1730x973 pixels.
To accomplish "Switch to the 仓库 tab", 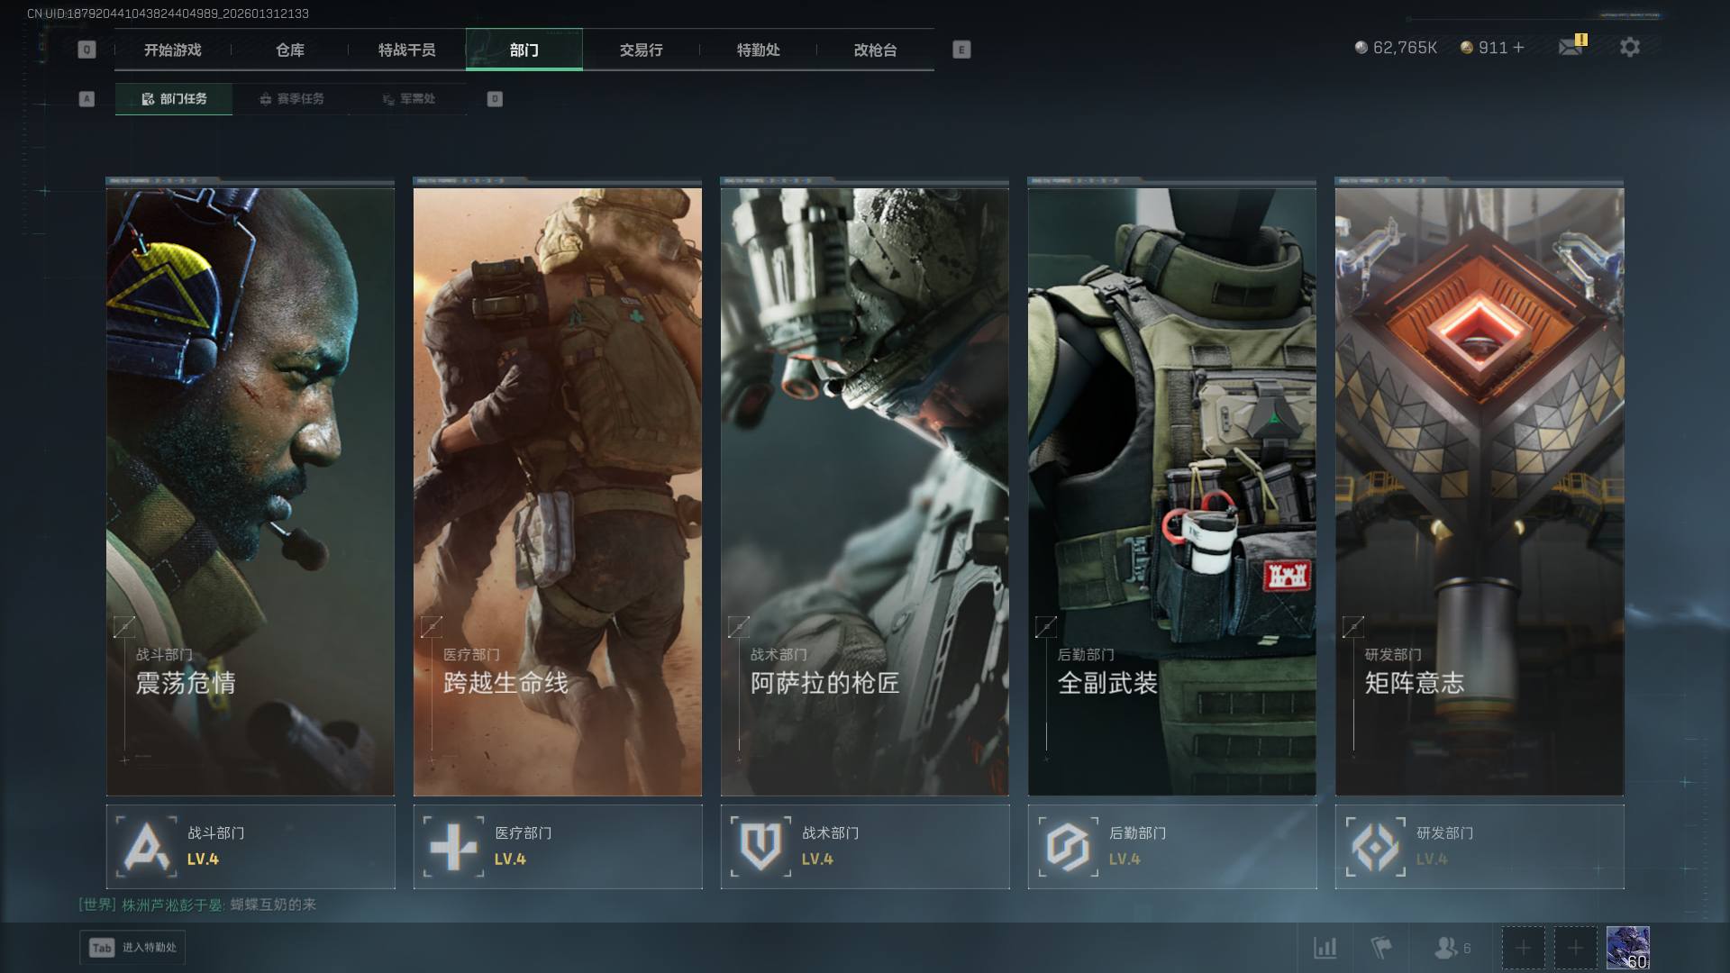I will [290, 50].
